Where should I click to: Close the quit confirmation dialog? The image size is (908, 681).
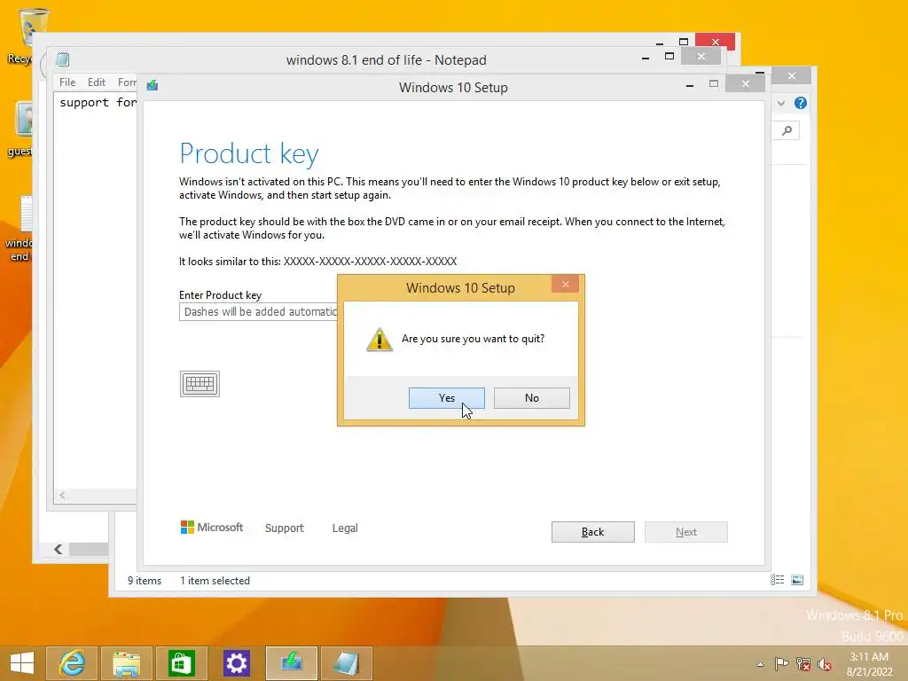[565, 284]
